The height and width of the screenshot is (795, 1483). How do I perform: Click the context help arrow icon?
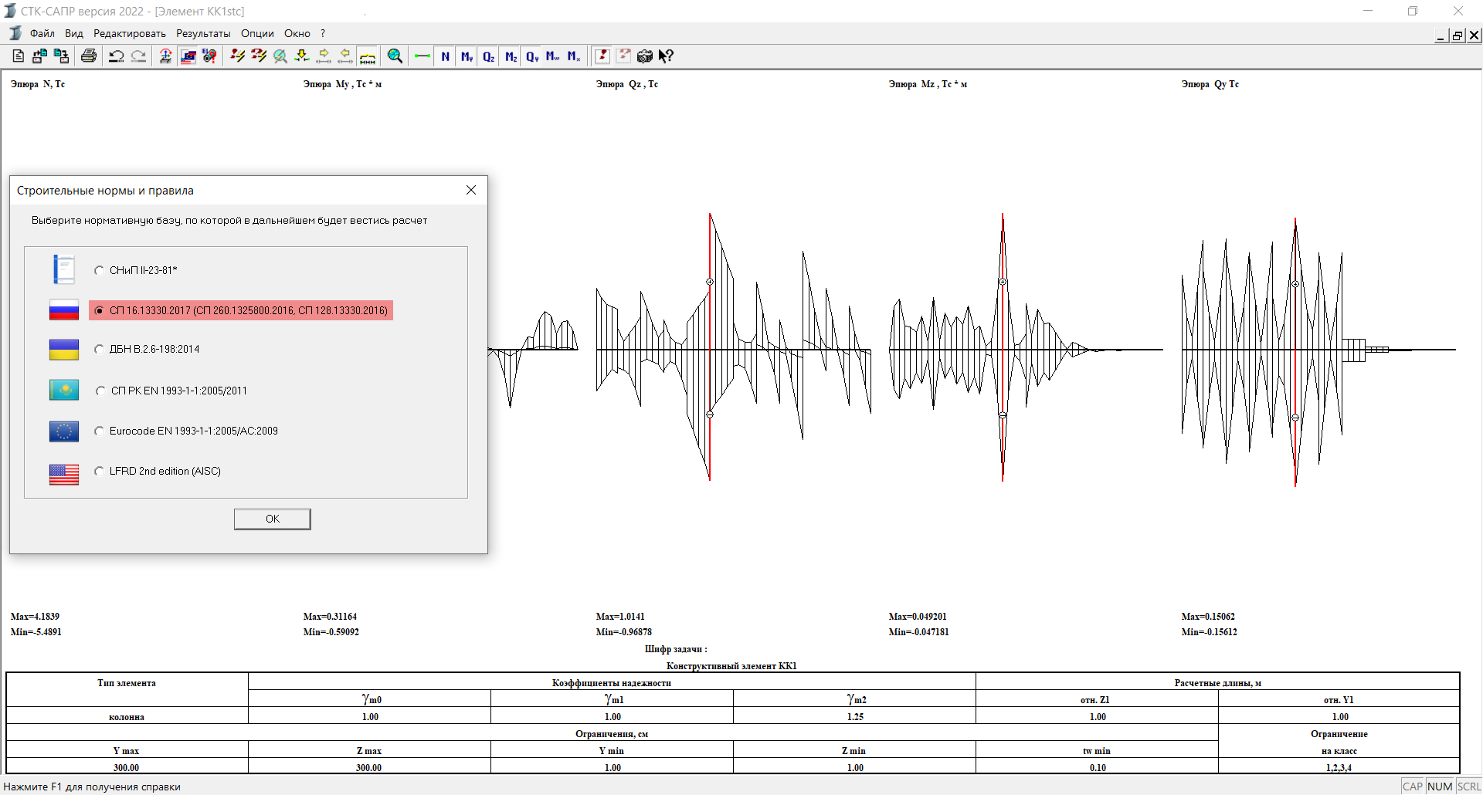[x=666, y=56]
